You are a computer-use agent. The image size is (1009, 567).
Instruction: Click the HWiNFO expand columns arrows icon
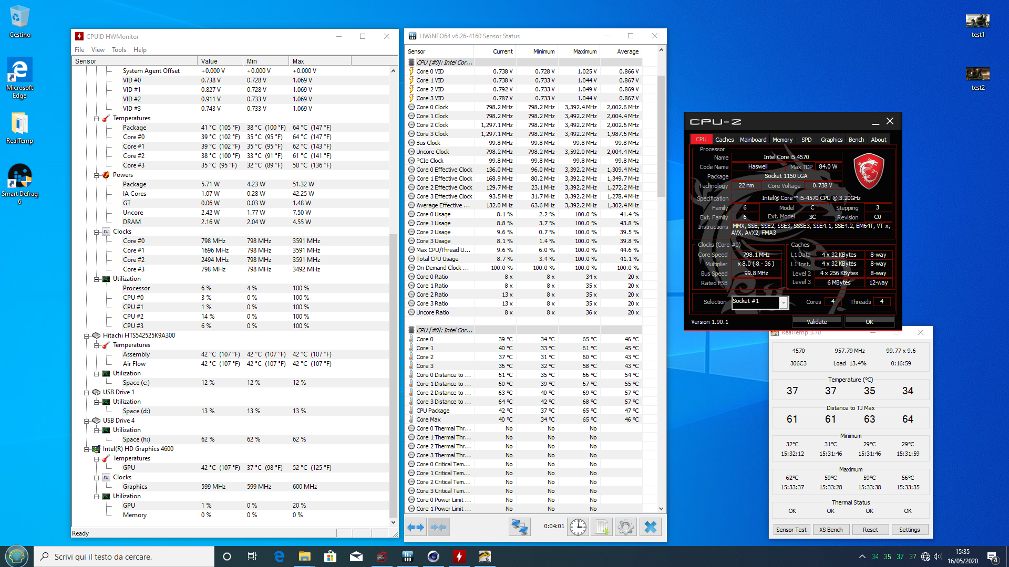coord(416,527)
